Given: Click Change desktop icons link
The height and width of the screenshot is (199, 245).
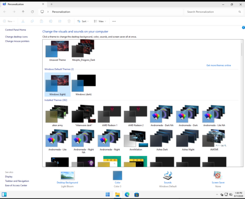Looking at the screenshot, I should pos(16,37).
